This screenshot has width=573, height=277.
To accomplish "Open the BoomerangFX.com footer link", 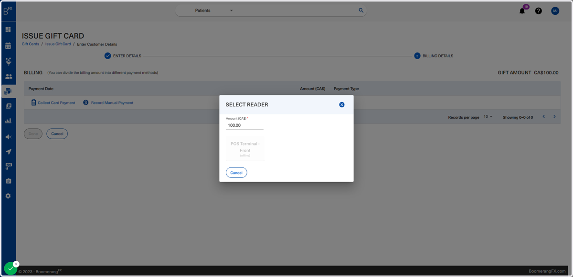I will point(547,271).
